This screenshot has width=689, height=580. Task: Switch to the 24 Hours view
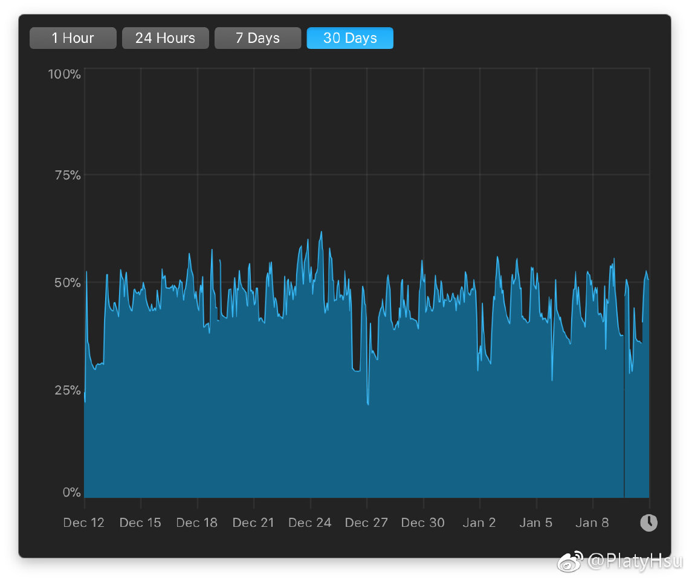(x=165, y=38)
